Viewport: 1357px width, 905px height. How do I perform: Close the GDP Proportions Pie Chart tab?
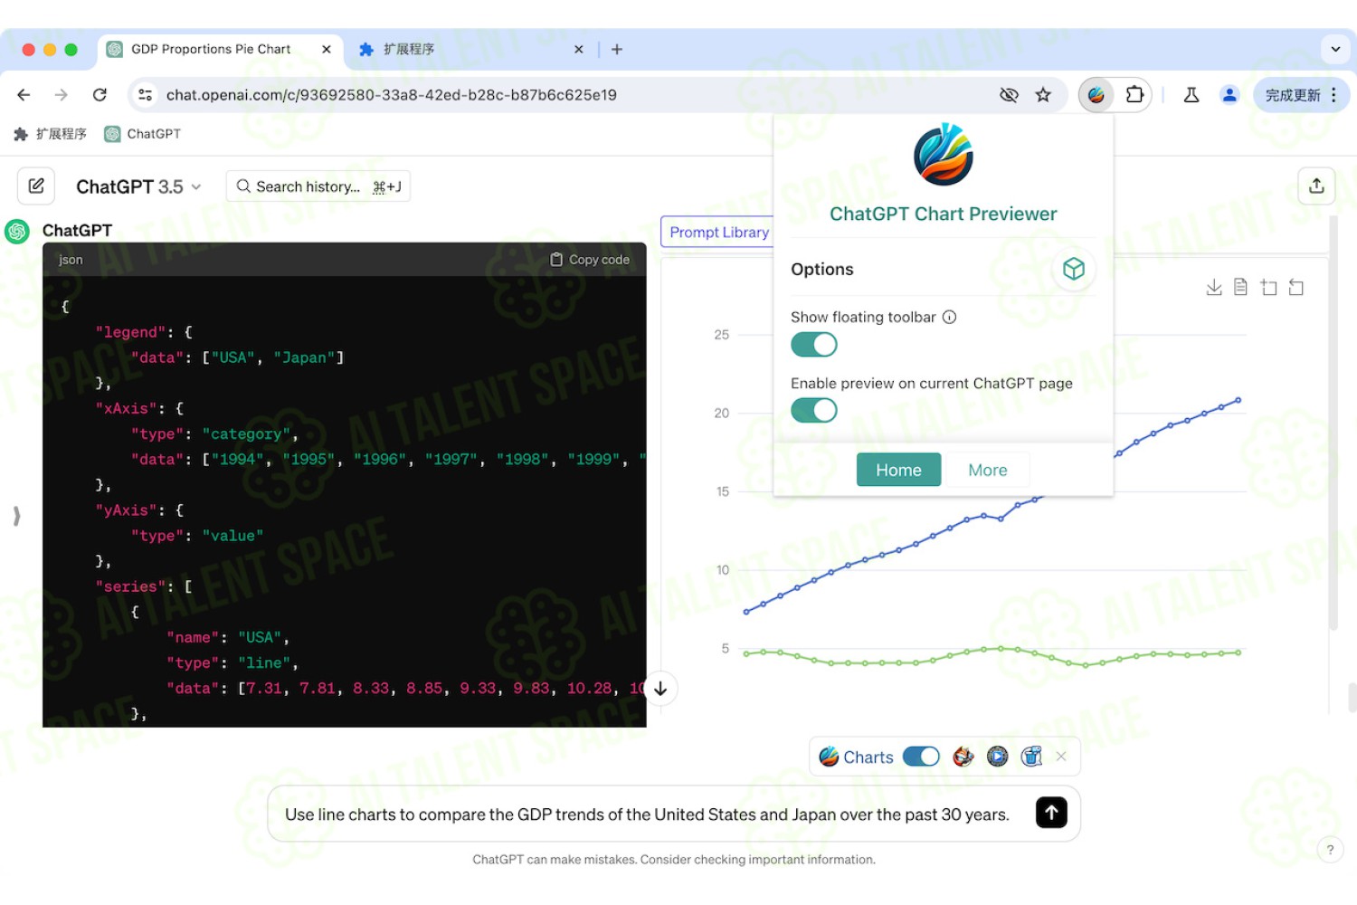[x=327, y=49]
